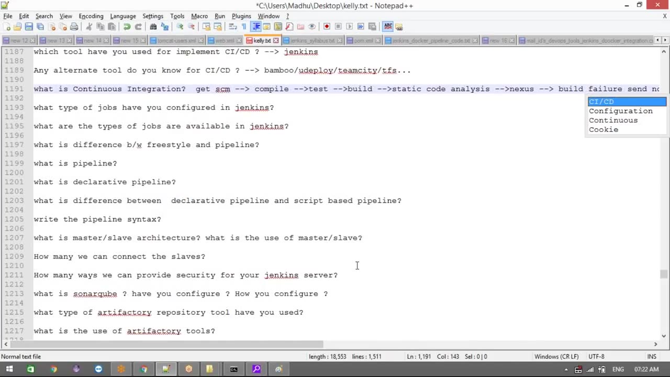Close the new 12 tab
The height and width of the screenshot is (377, 670).
click(32, 40)
